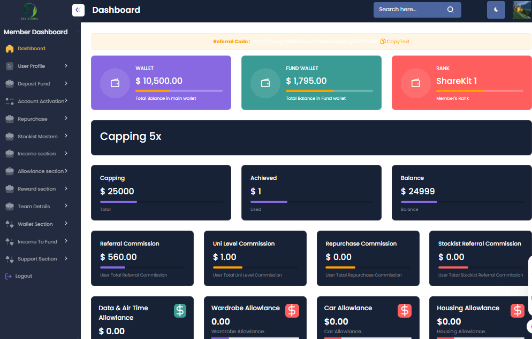This screenshot has height=339, width=532.
Task: Expand the Deposit Fund menu section
Action: (36, 84)
